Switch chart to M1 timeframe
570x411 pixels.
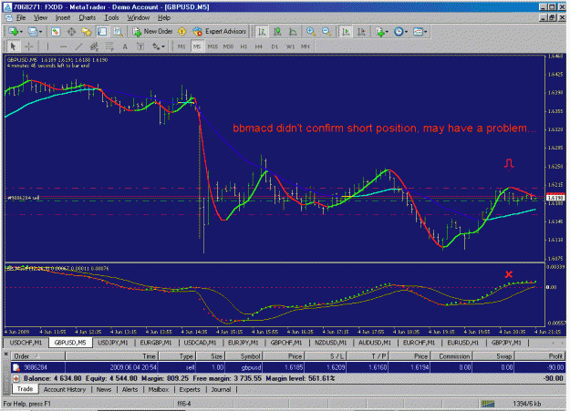[181, 46]
